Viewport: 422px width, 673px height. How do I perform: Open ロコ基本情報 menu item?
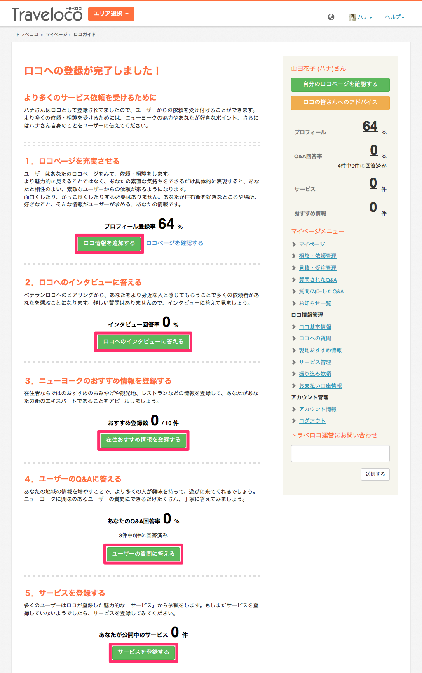pyautogui.click(x=315, y=327)
